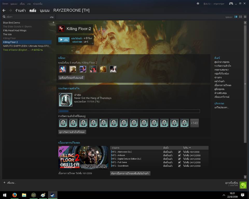This screenshot has height=199, width=249.
Task: Select The Isle in game list
Action: (x=7, y=34)
